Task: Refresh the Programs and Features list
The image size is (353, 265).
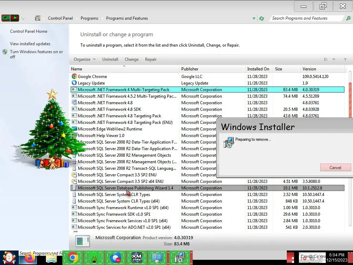Action: [x=261, y=18]
